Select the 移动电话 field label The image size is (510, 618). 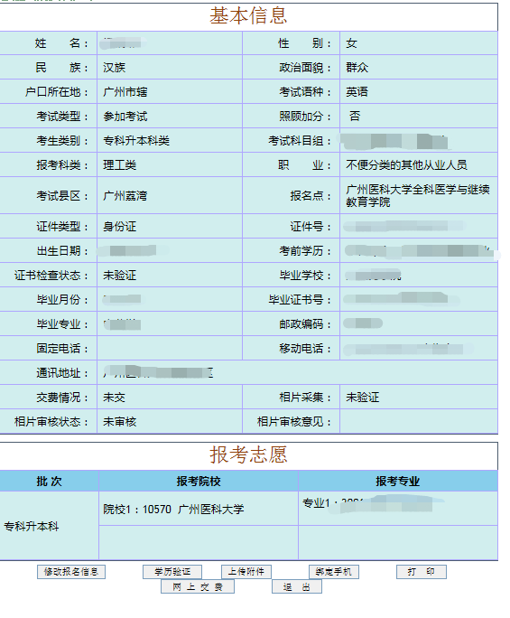click(305, 349)
